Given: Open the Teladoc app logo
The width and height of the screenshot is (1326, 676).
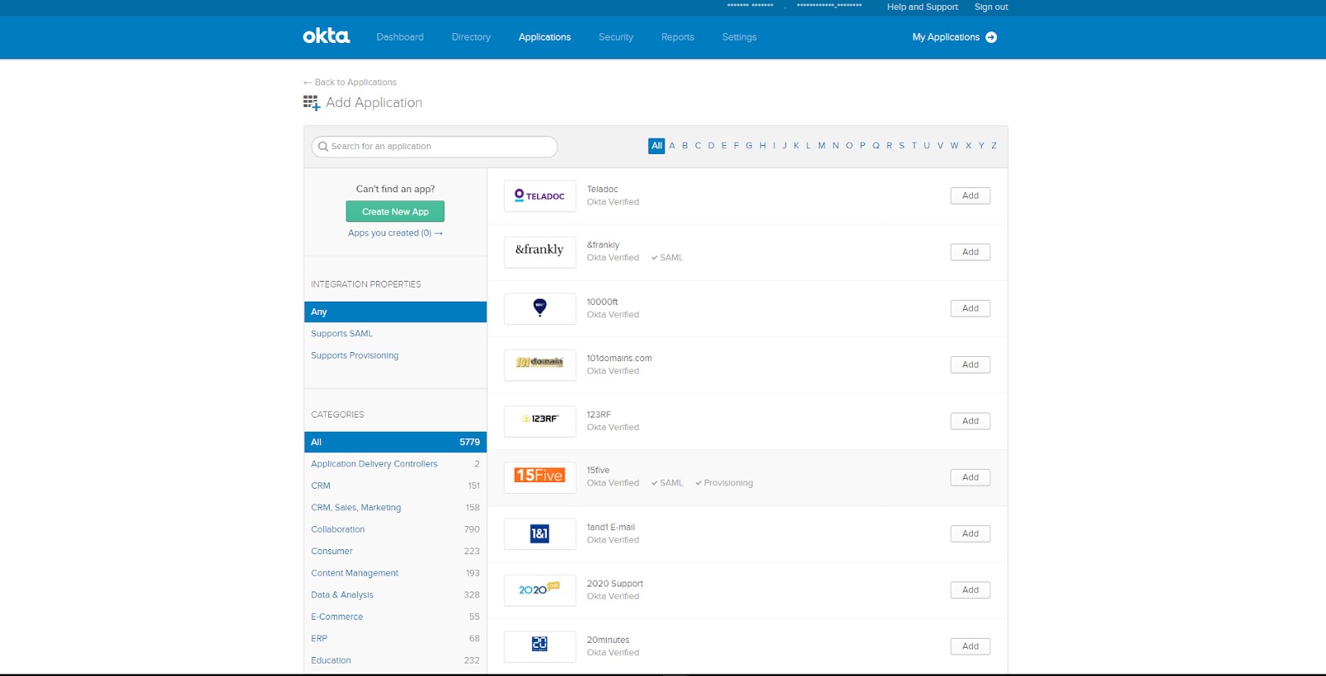Looking at the screenshot, I should pyautogui.click(x=540, y=196).
